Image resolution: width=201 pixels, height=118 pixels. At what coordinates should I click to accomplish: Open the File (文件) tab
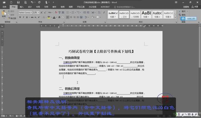click(x=4, y=7)
